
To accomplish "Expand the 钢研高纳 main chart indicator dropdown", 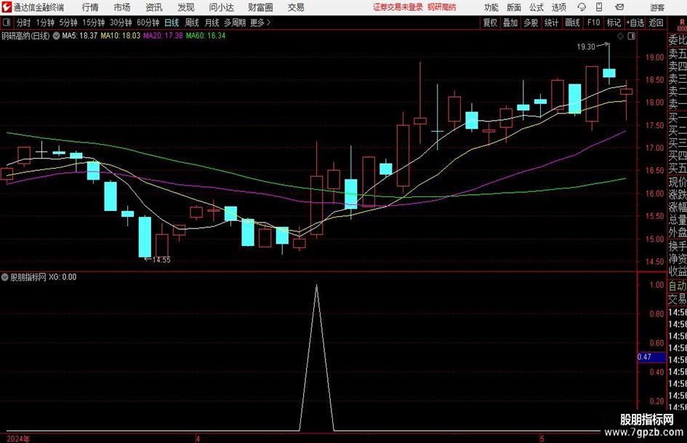I will 57,36.
